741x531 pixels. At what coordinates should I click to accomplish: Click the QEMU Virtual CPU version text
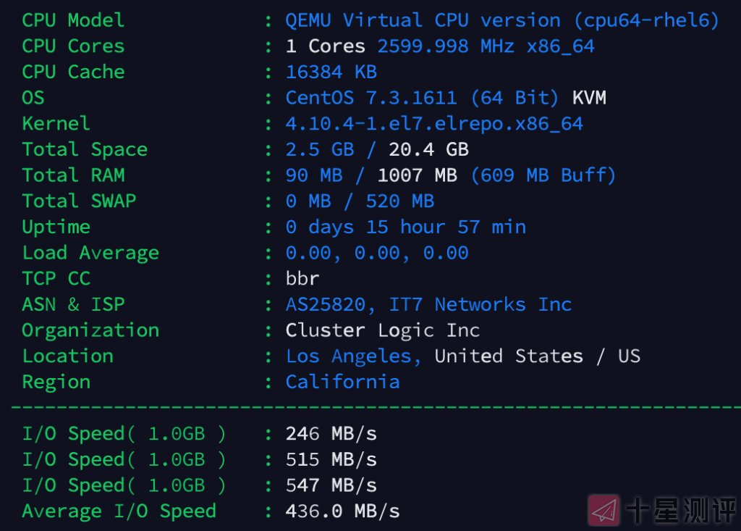pos(423,20)
